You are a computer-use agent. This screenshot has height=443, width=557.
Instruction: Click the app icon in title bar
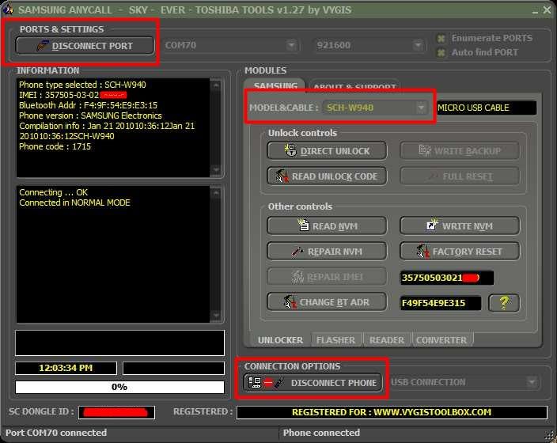pos(7,9)
